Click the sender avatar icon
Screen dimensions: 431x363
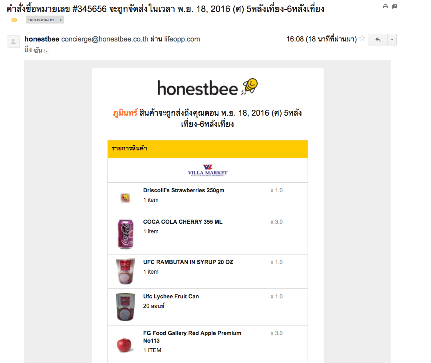click(x=13, y=41)
